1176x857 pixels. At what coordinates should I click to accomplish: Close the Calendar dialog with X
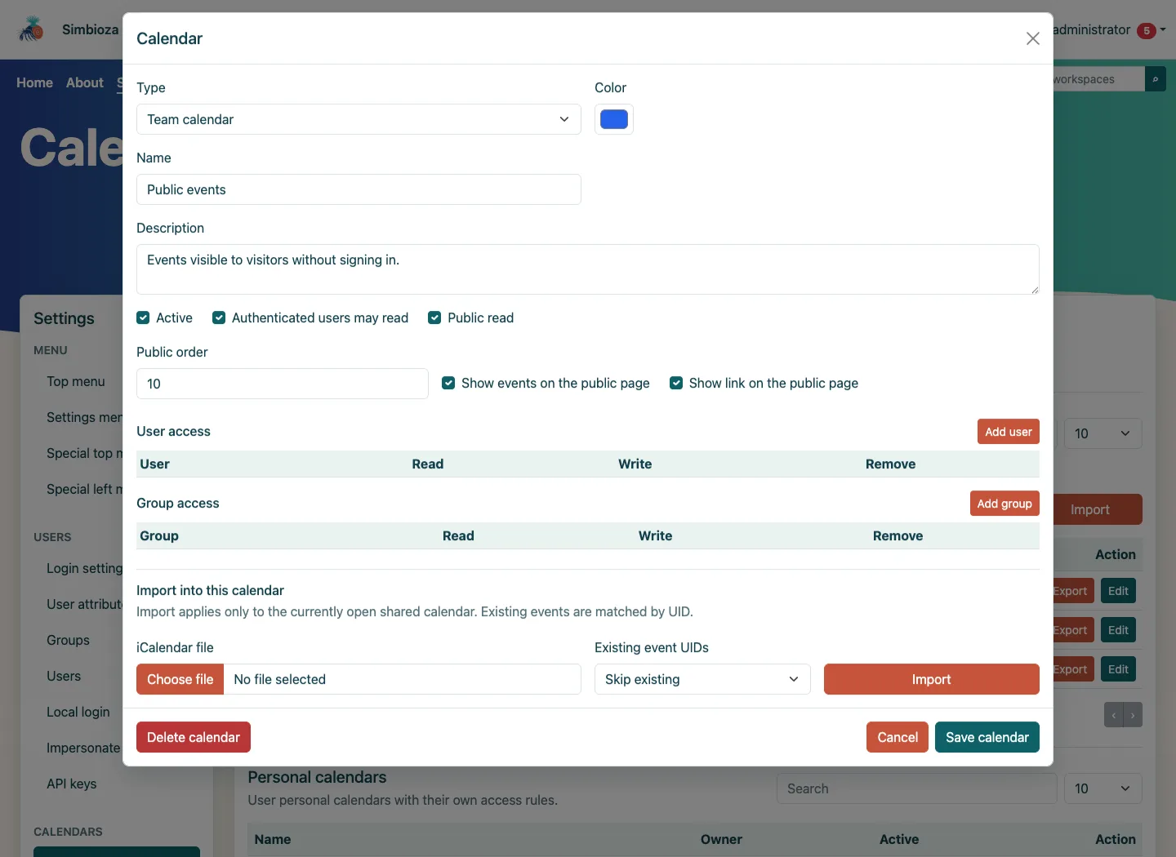[x=1033, y=38]
